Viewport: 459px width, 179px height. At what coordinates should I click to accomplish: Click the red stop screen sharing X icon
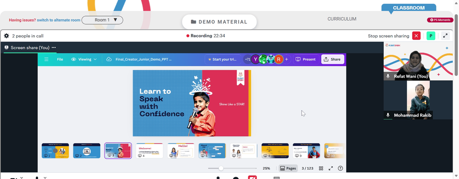(416, 36)
